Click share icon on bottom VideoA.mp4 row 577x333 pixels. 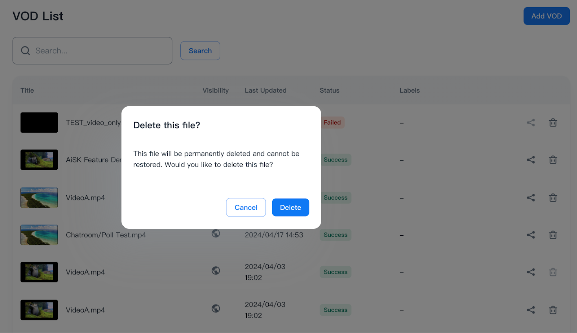(530, 310)
